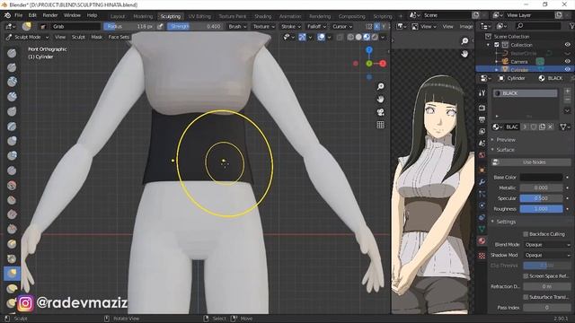
Task: Select the Inflate brush tool
Action: coord(12,141)
